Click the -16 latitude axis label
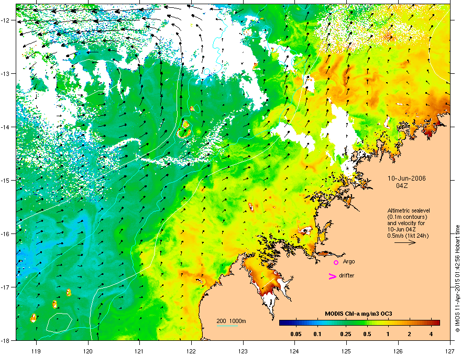The image size is (461, 356). [x=6, y=234]
